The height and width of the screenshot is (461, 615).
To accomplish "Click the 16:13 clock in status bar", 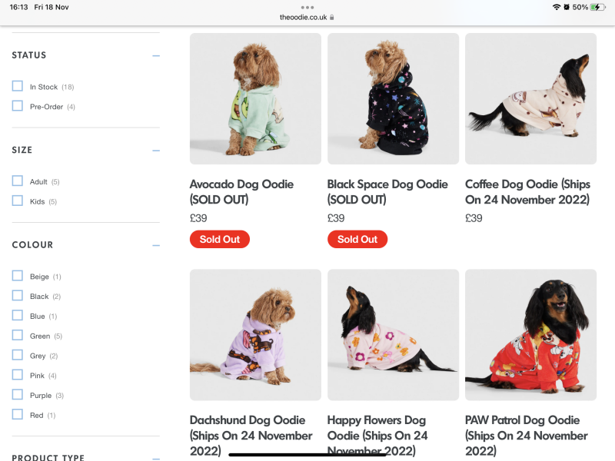I will pyautogui.click(x=18, y=7).
